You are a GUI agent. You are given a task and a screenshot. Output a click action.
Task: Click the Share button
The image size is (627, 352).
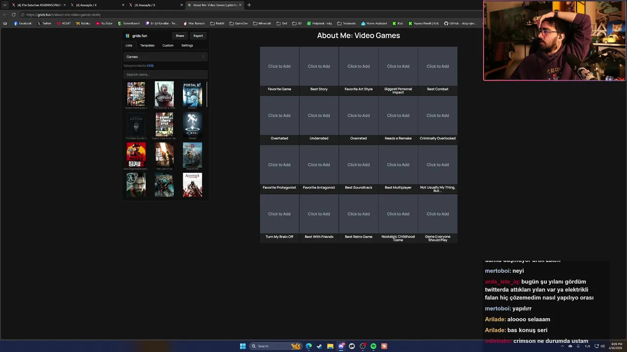coord(180,36)
